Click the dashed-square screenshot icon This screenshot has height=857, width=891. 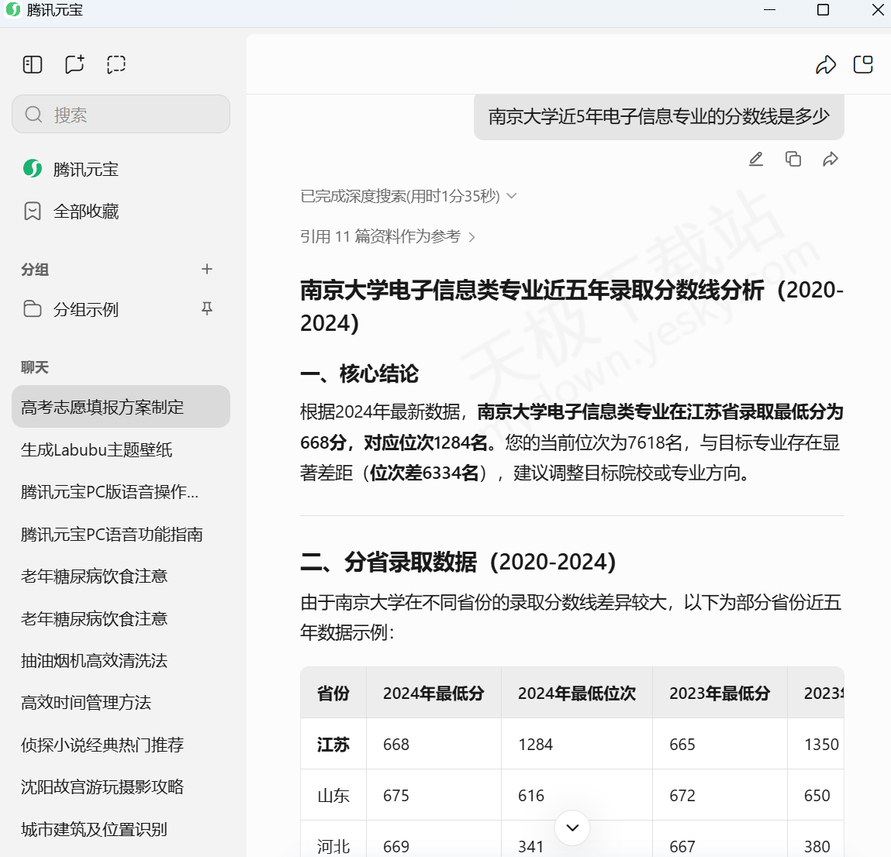[116, 64]
